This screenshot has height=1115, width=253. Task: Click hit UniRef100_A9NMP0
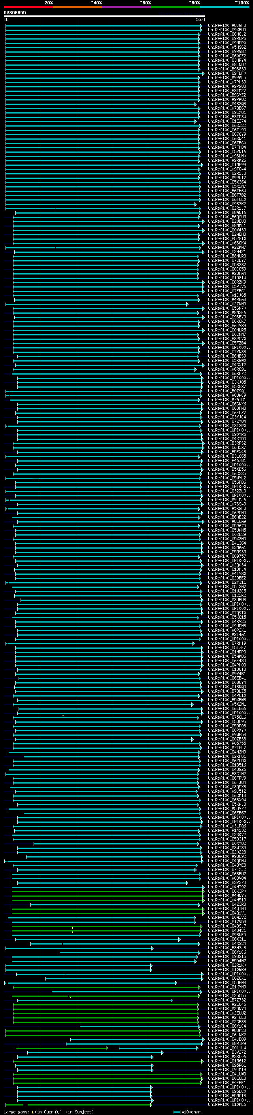[x=227, y=43]
